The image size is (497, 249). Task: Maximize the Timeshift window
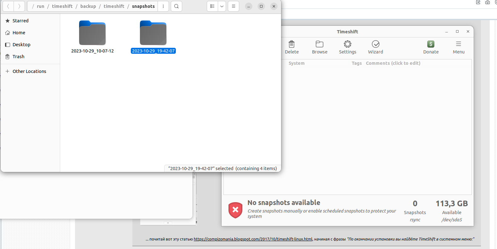pyautogui.click(x=457, y=32)
